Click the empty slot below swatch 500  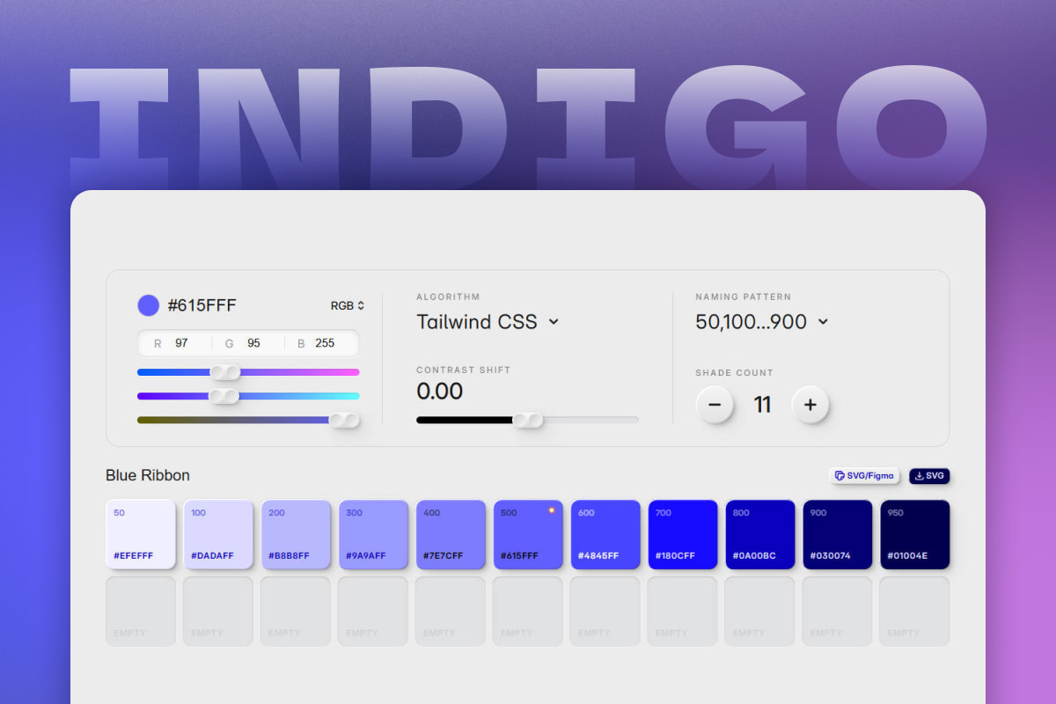(528, 611)
